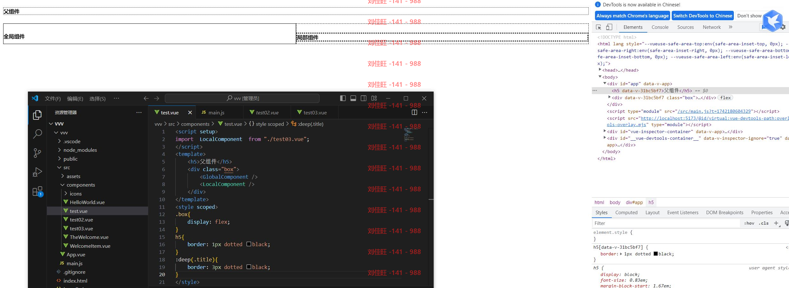Switch to the Sources tab in DevTools

pos(685,27)
